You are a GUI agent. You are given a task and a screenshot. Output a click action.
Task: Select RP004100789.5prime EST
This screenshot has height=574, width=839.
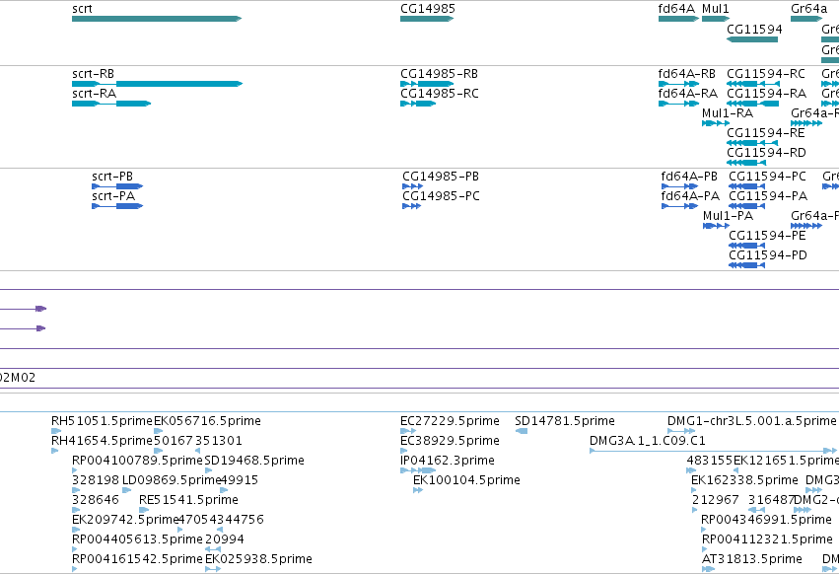tap(75, 470)
